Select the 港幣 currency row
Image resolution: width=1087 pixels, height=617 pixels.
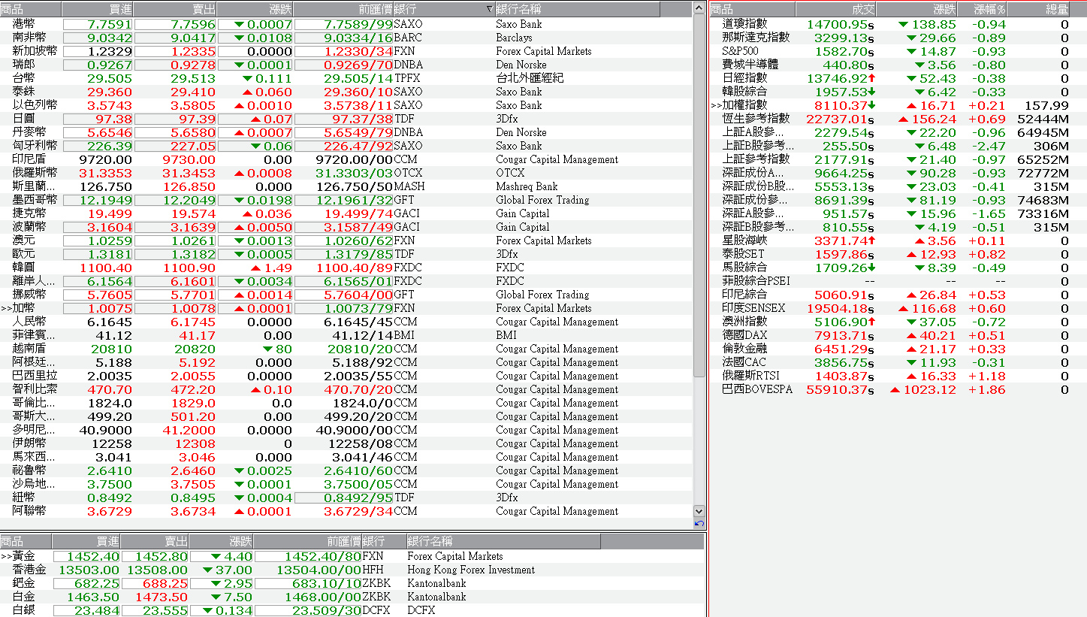346,24
